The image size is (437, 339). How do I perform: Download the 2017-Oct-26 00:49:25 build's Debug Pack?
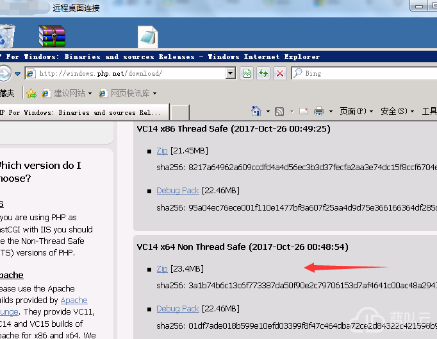pyautogui.click(x=177, y=191)
